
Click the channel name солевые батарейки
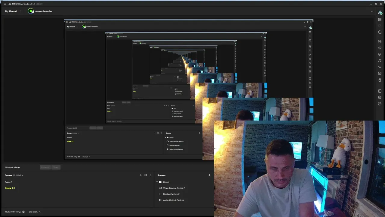click(x=43, y=11)
